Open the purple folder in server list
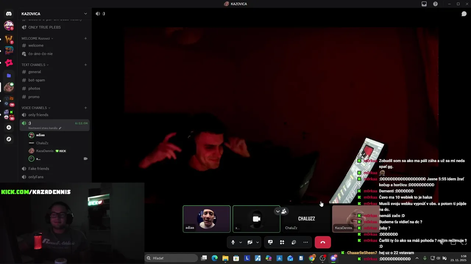The height and width of the screenshot is (264, 471). (x=9, y=76)
